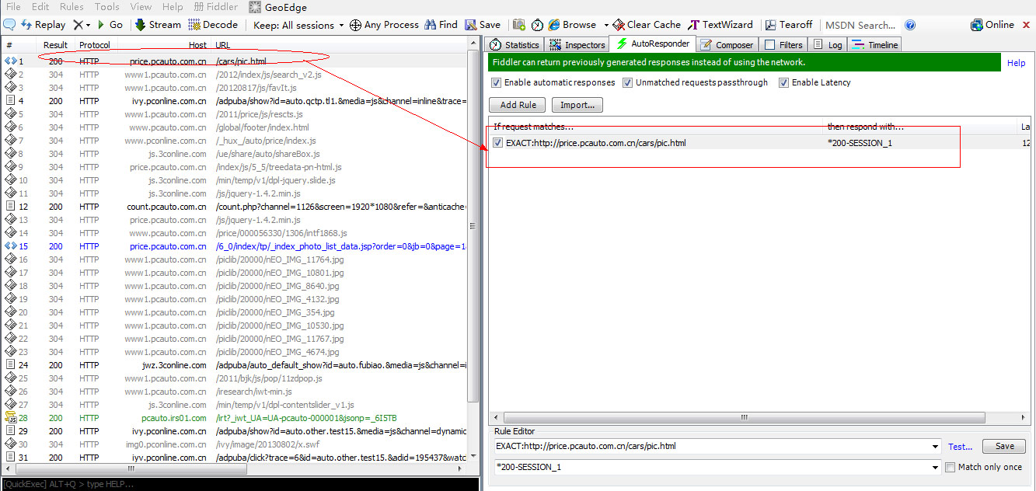Open the Help menu

(x=173, y=7)
